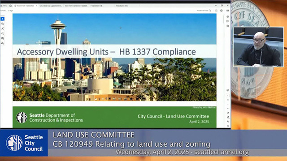
Task: Open the E-Sign option in the toolbar
Action: [11, 11]
